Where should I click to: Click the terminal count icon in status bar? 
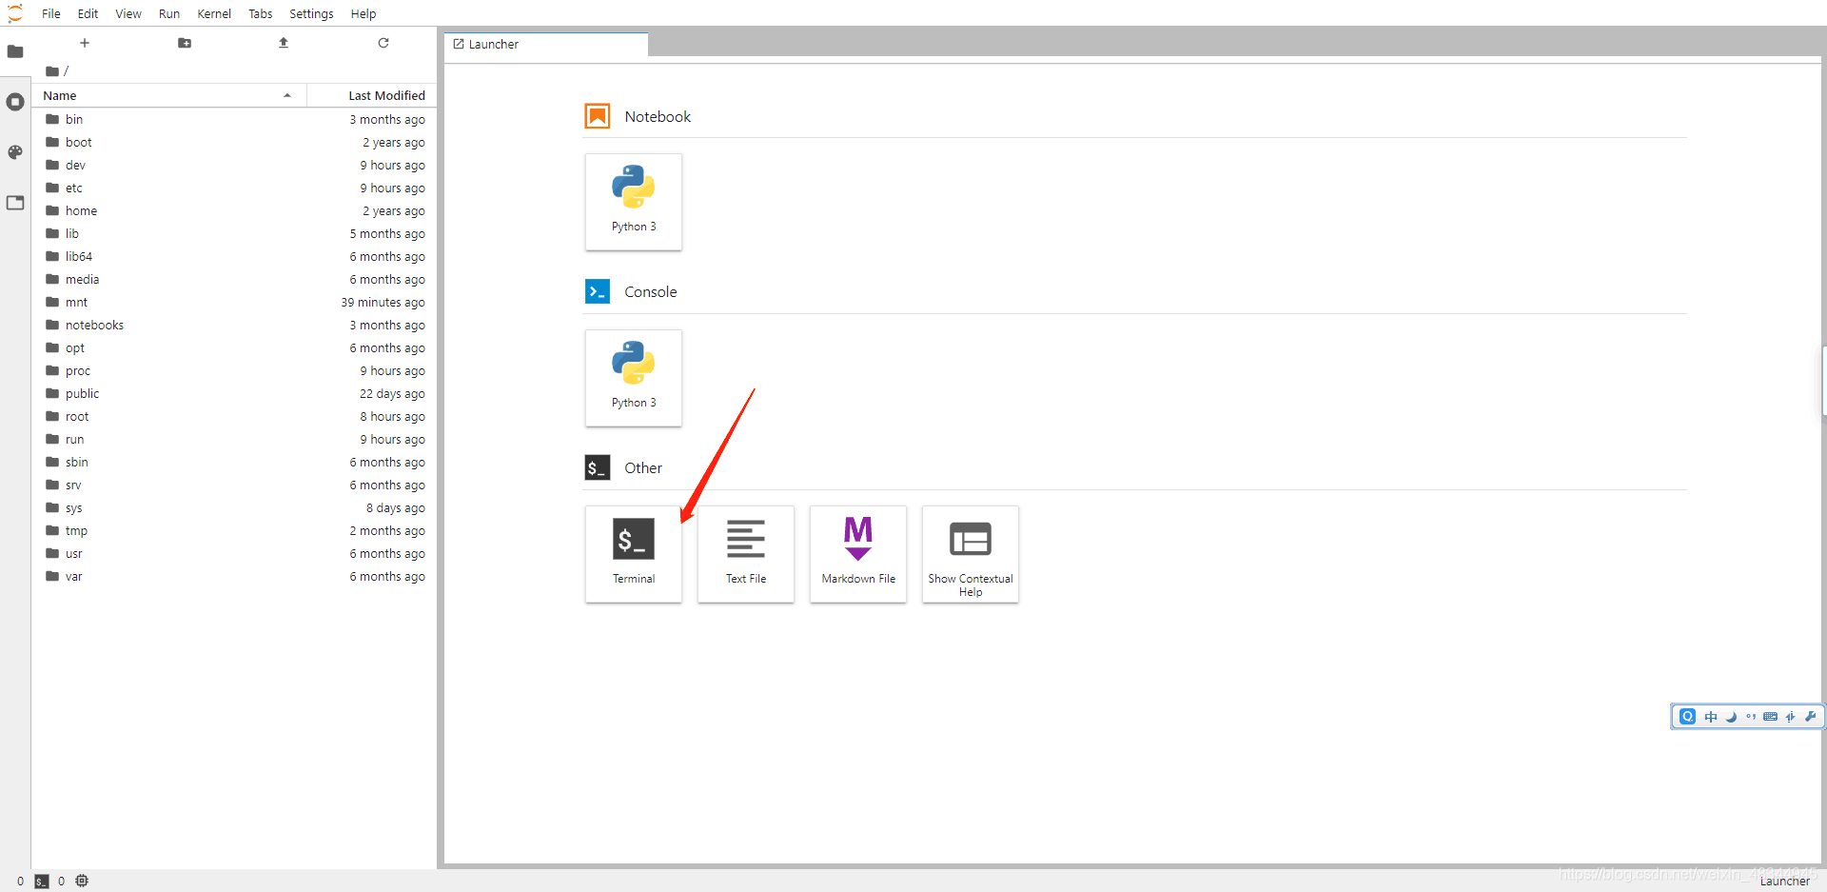pos(42,882)
